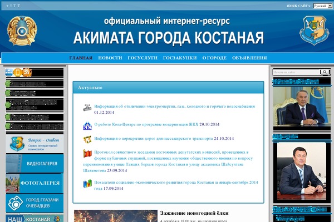Click the Kostanay city coat of arms
Image resolution: width=334 pixels, height=222 pixels.
click(314, 30)
